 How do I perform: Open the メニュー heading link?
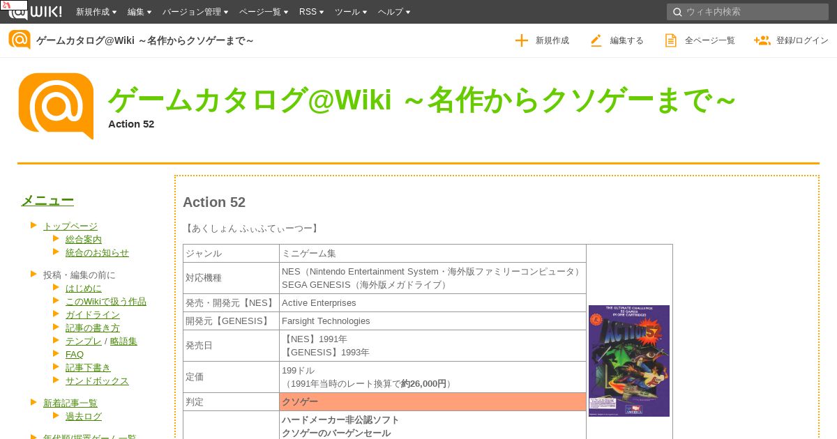(47, 201)
